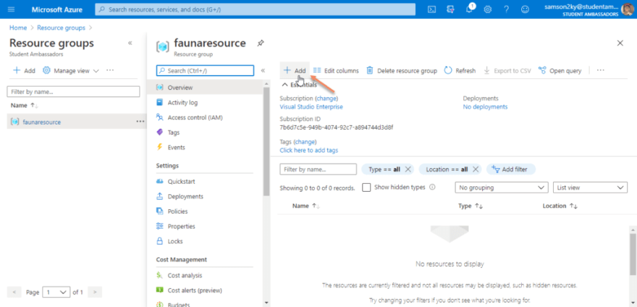Go to the Home breadcrumb

[x=18, y=28]
